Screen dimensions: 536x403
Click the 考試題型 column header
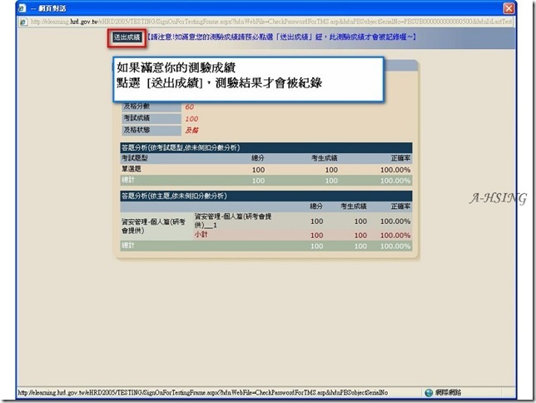coord(135,158)
